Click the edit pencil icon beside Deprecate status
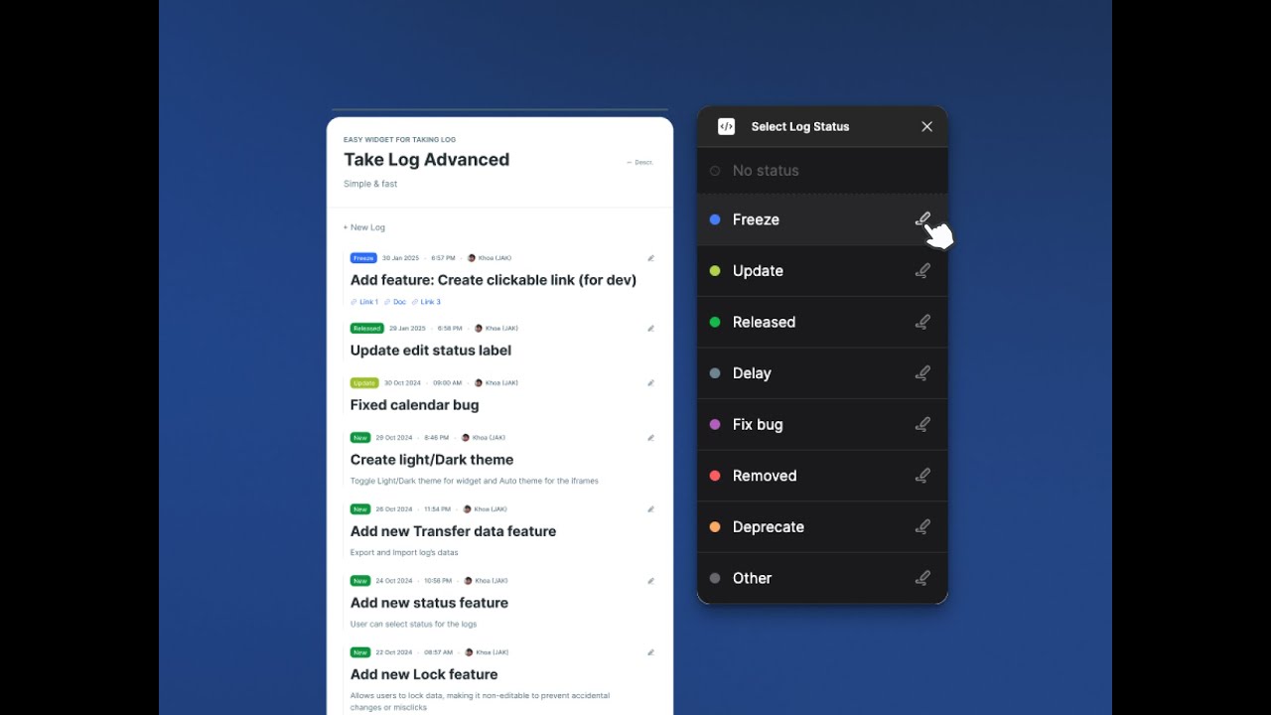 tap(922, 526)
